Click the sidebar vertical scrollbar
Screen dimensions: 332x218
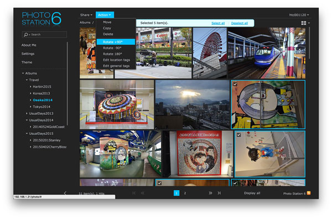[x=68, y=84]
